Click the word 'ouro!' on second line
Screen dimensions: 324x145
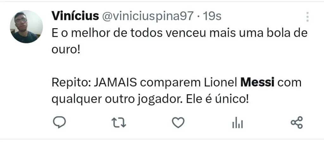point(65,49)
